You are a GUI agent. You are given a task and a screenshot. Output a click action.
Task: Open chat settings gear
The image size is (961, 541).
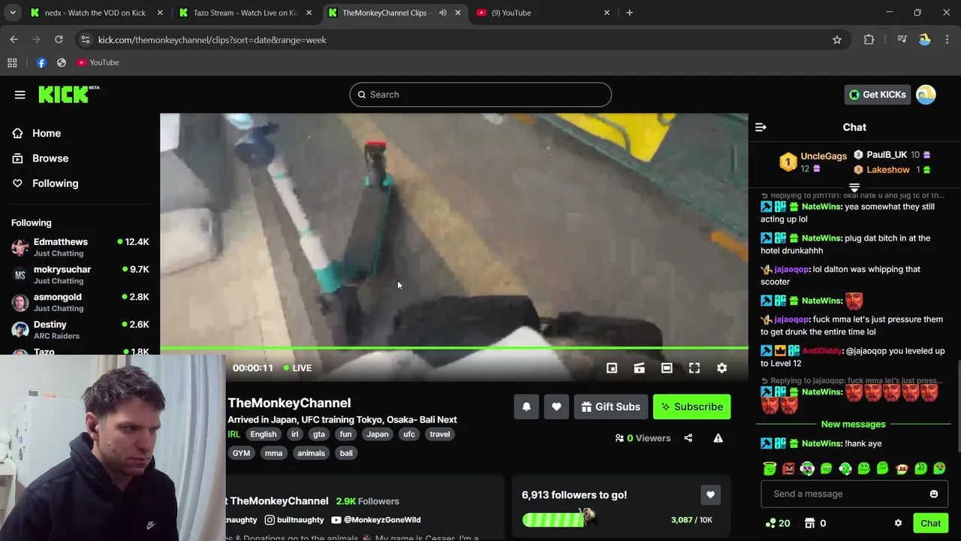[898, 523]
